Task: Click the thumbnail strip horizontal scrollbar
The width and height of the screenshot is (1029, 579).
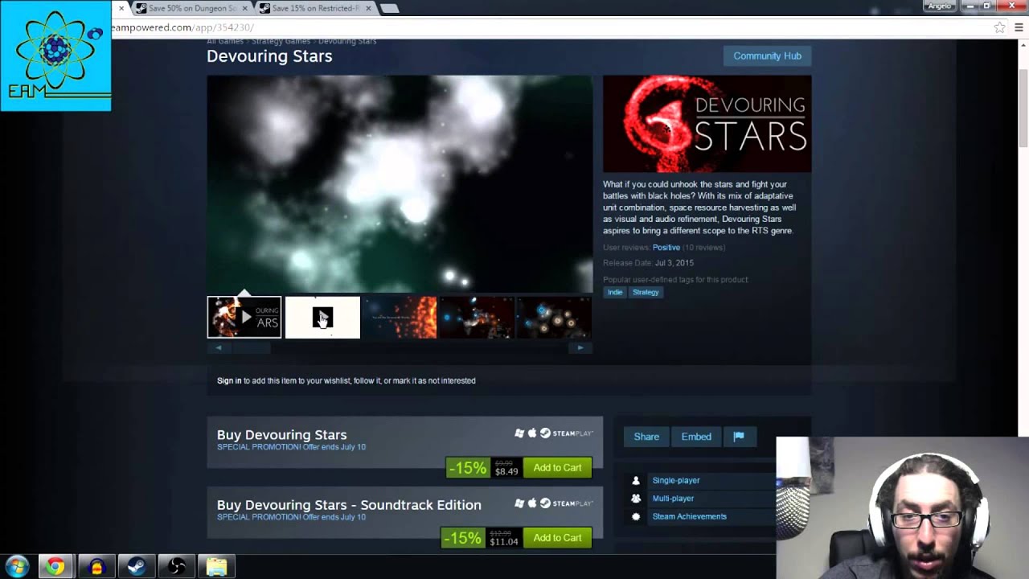Action: coord(400,348)
